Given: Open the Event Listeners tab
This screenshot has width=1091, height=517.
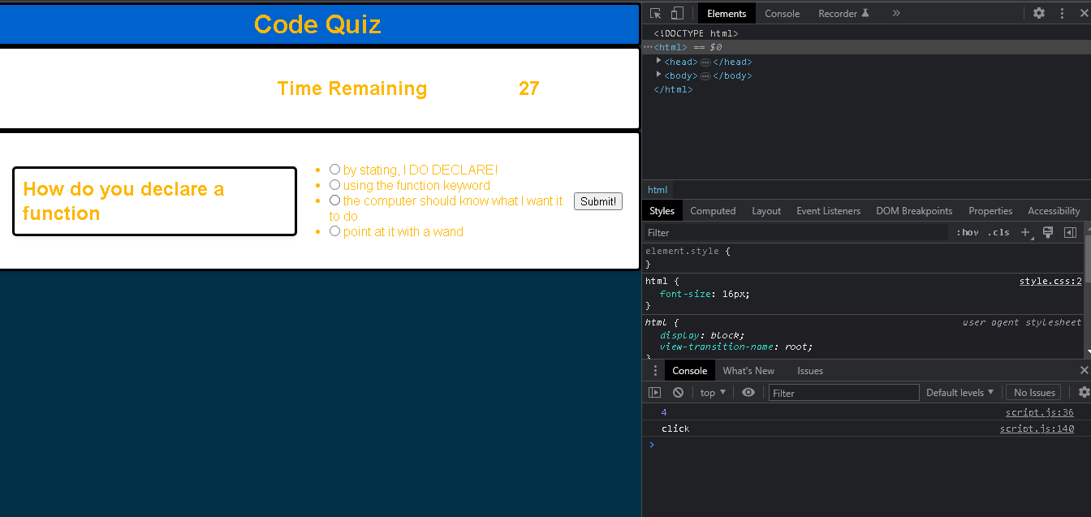Looking at the screenshot, I should [828, 210].
